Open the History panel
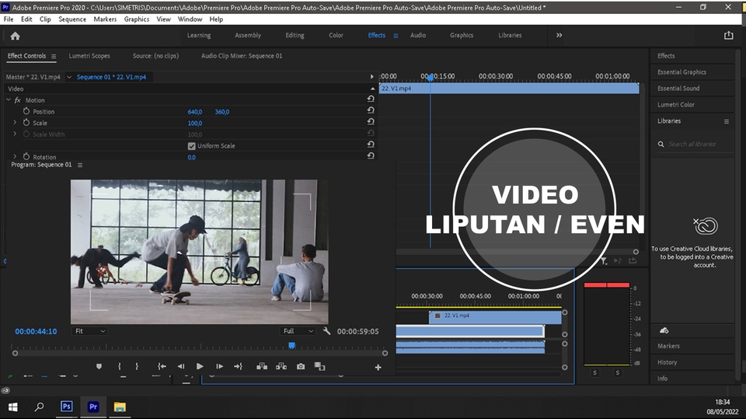The image size is (746, 419). (667, 362)
